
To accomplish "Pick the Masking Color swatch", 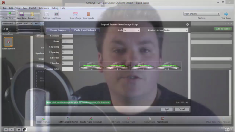I will tap(67, 69).
